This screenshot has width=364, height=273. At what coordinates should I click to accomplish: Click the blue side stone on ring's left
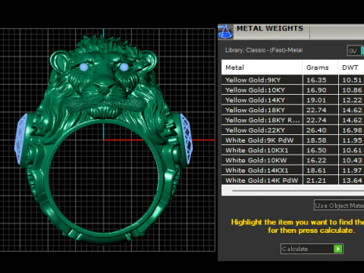[20, 140]
